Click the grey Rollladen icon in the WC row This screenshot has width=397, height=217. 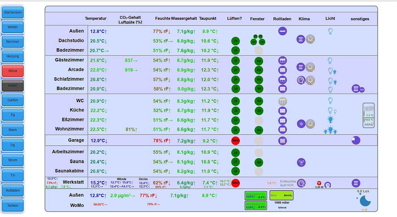pyautogui.click(x=282, y=101)
